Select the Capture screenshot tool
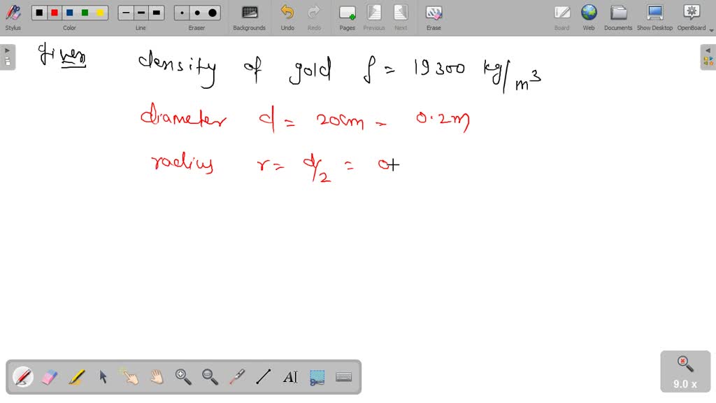 click(317, 377)
